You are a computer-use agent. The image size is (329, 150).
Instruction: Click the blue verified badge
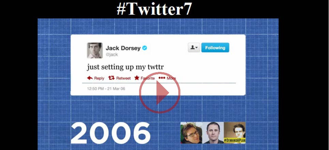click(145, 48)
